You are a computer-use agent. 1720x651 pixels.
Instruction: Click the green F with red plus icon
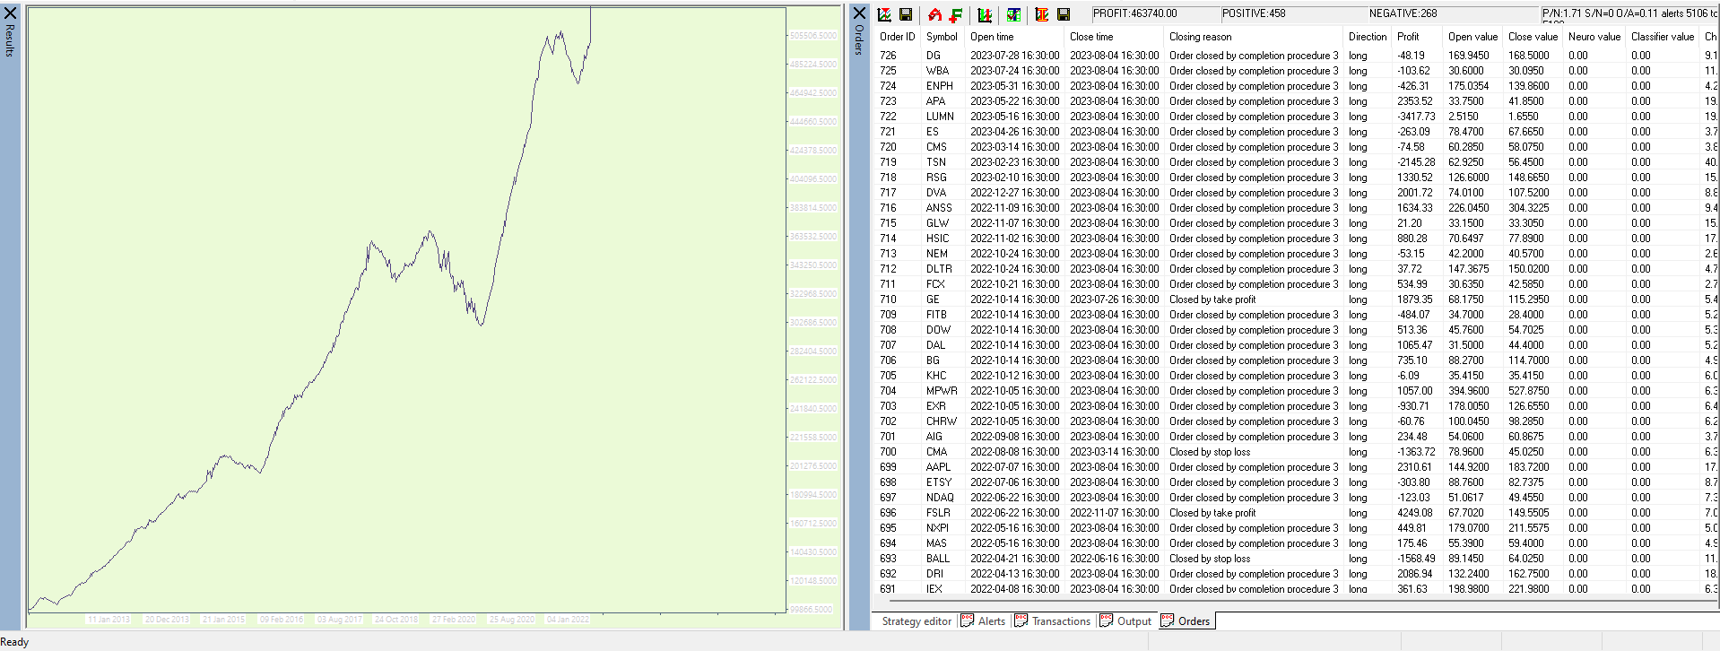[956, 14]
